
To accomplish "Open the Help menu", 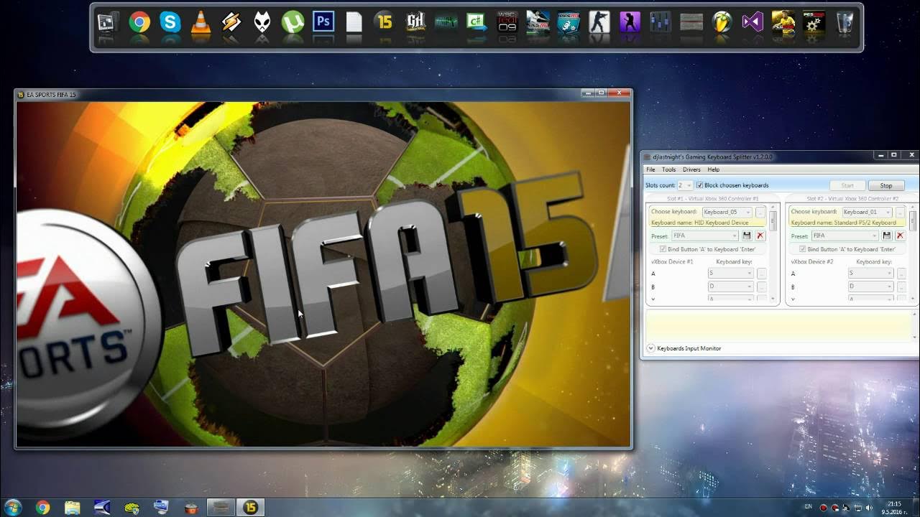I will click(713, 169).
